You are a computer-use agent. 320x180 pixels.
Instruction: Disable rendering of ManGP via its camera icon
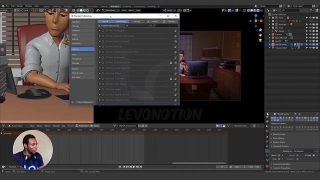(316, 41)
